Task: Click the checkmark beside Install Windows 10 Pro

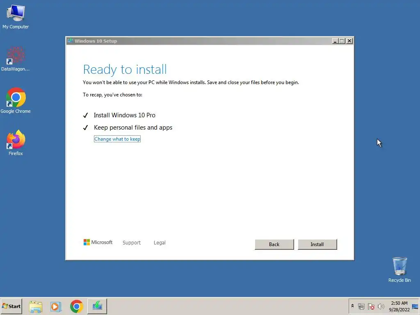Action: point(85,115)
